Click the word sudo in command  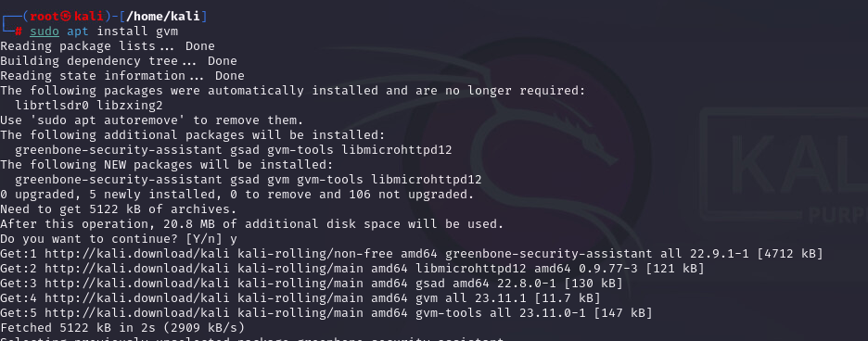pos(45,32)
